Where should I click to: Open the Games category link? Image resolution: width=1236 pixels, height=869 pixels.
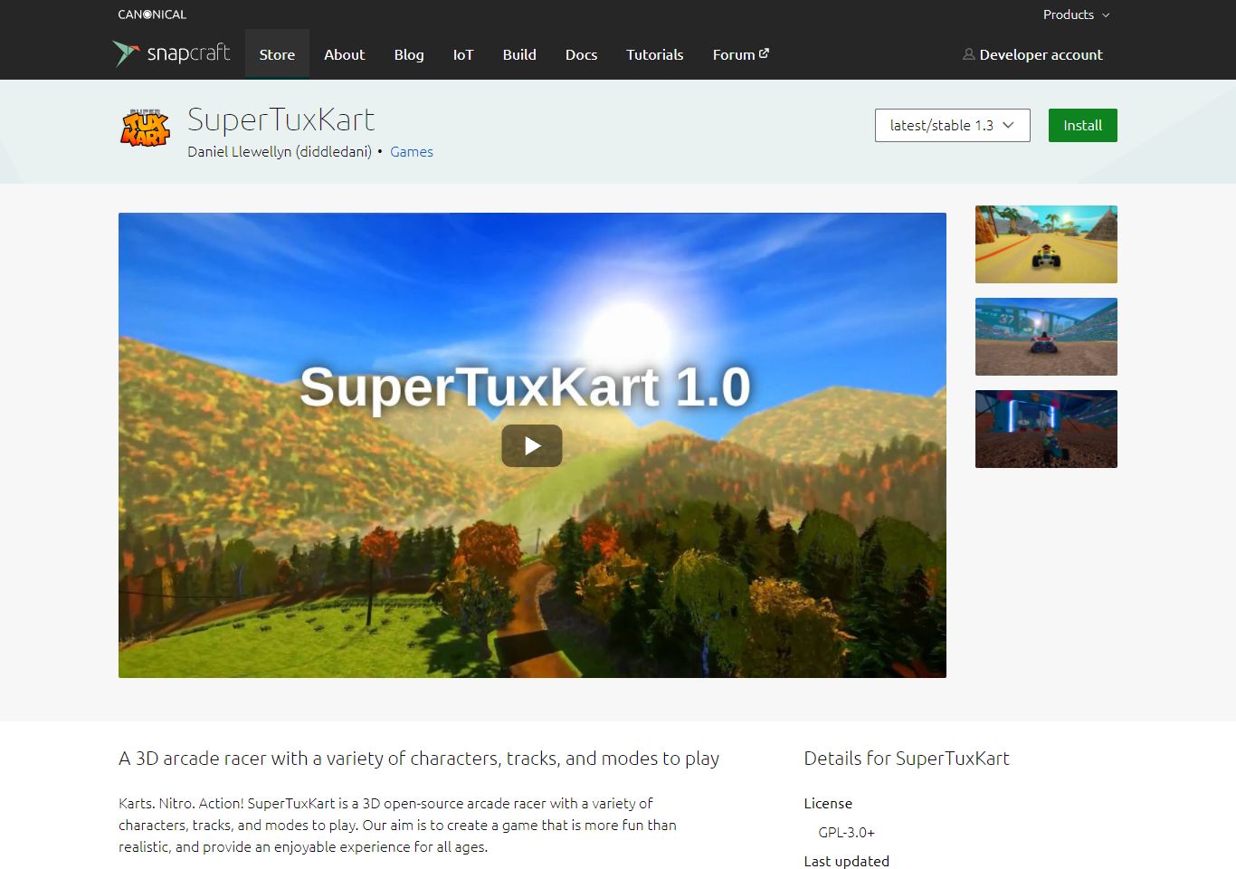point(412,152)
